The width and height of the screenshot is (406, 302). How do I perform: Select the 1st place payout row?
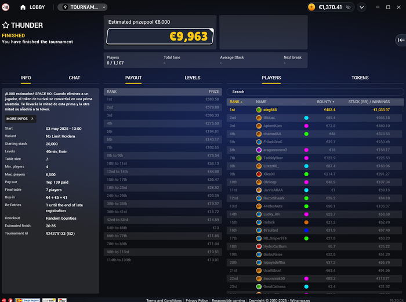[163, 99]
